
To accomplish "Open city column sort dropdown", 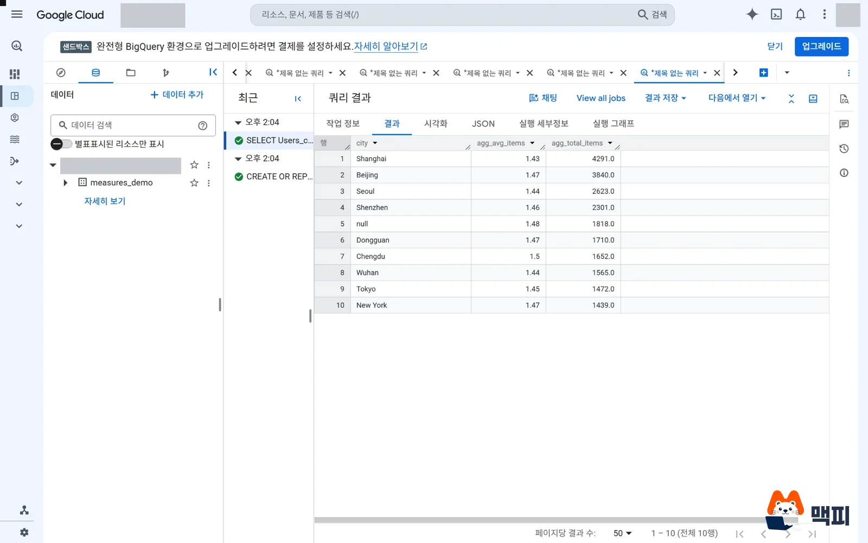I will (375, 143).
